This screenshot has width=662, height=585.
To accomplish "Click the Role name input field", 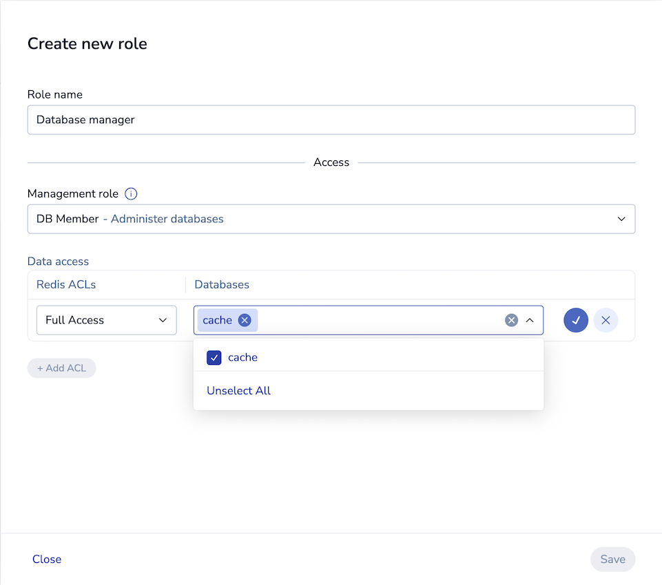I will 331,119.
